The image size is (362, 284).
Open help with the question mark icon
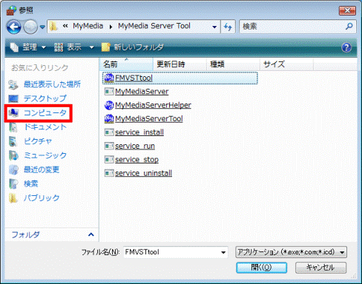(x=346, y=47)
